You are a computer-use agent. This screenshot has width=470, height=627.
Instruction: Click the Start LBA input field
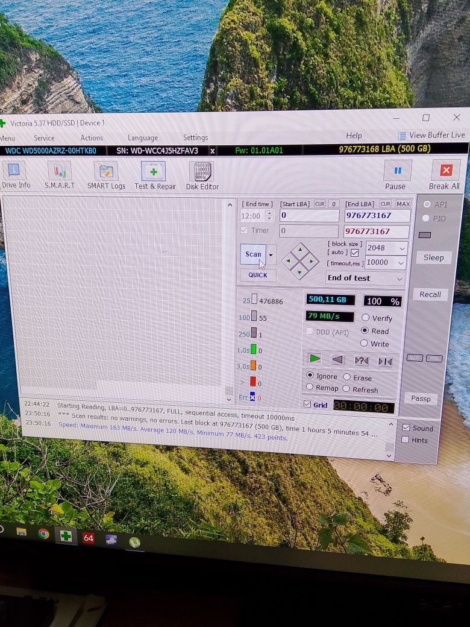click(309, 216)
